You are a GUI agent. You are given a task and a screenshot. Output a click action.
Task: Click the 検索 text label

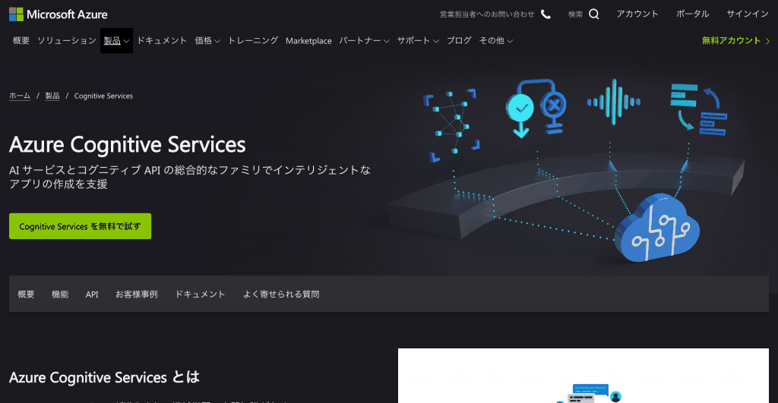pyautogui.click(x=576, y=14)
